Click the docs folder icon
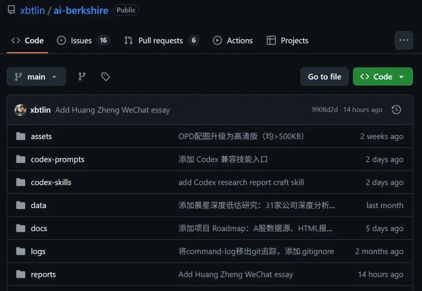 coord(21,228)
